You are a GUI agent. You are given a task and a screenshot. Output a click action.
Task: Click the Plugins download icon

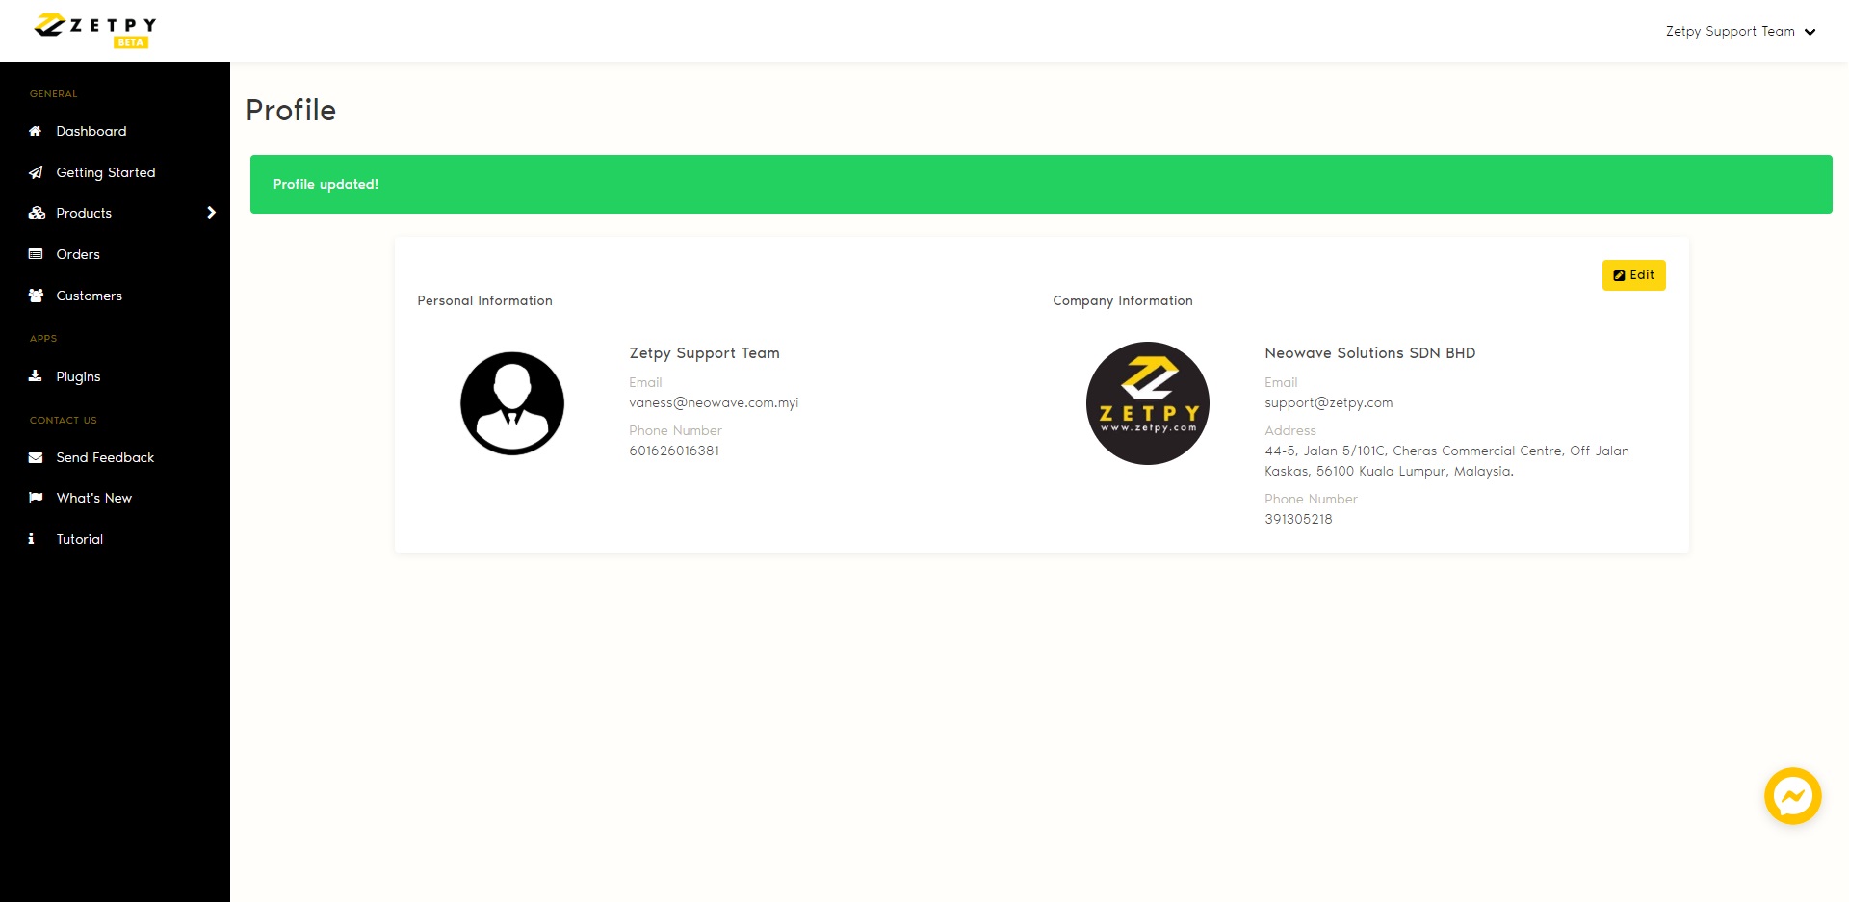(36, 376)
